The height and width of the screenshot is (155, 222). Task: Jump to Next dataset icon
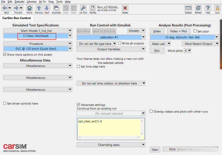coord(47,8)
